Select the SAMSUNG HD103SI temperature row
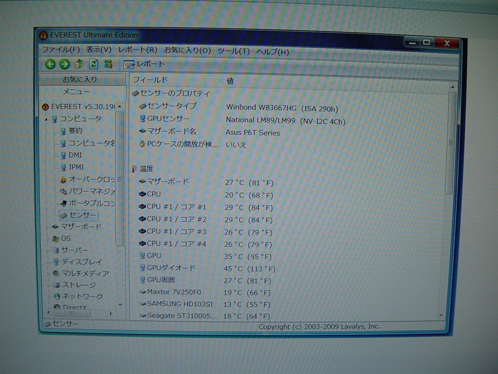Viewport: 498px width, 374px height. click(x=205, y=304)
